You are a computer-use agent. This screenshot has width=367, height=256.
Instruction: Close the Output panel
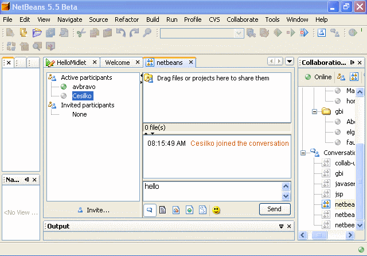pyautogui.click(x=289, y=226)
